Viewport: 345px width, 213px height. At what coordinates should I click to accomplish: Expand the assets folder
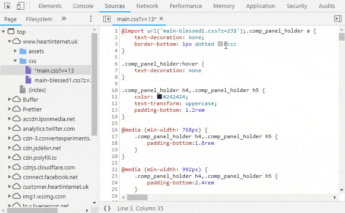coord(15,51)
